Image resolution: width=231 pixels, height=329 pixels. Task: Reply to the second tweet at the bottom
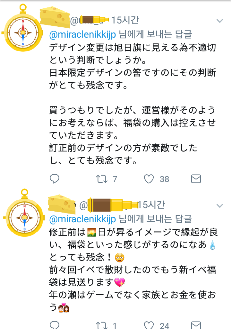coord(55,325)
